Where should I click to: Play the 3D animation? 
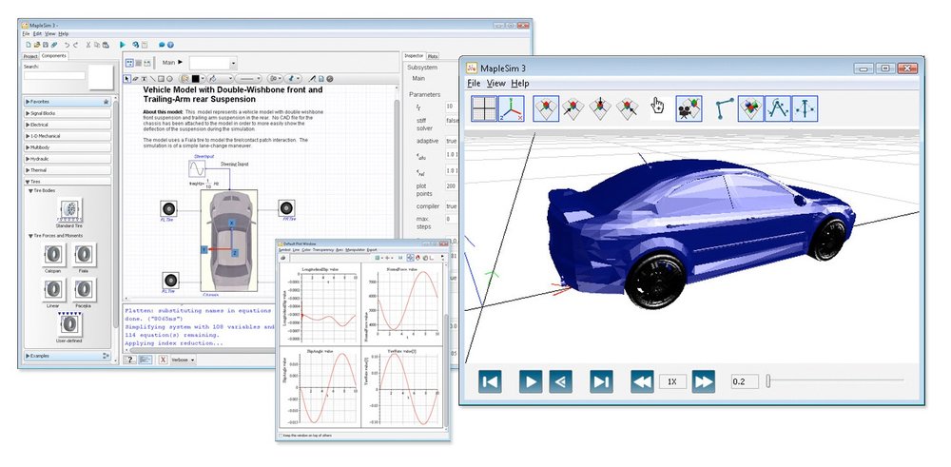pyautogui.click(x=531, y=381)
